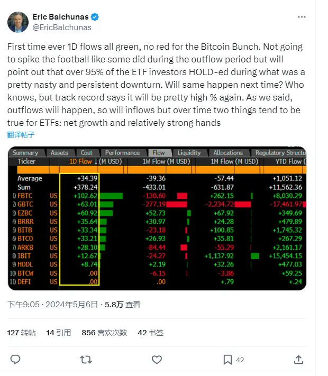Image resolution: width=328 pixels, height=376 pixels.
Task: Like the post with heart icon
Action: pos(157,360)
